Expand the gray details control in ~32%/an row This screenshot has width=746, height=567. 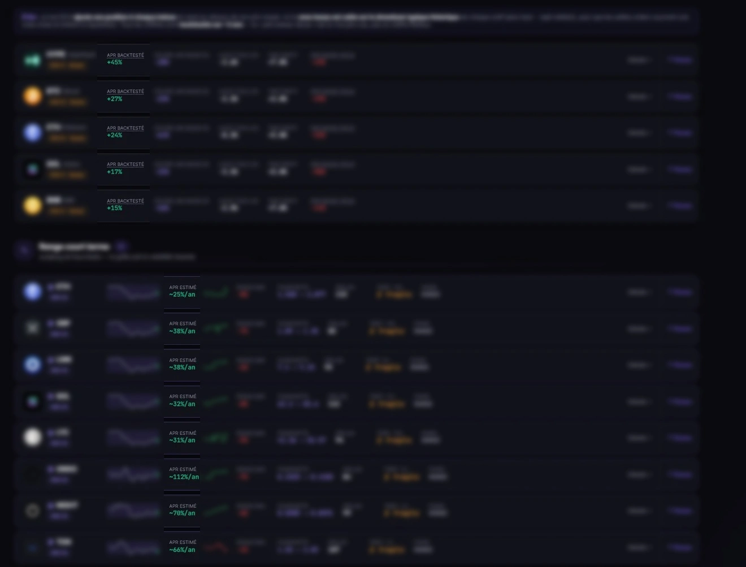coord(639,401)
